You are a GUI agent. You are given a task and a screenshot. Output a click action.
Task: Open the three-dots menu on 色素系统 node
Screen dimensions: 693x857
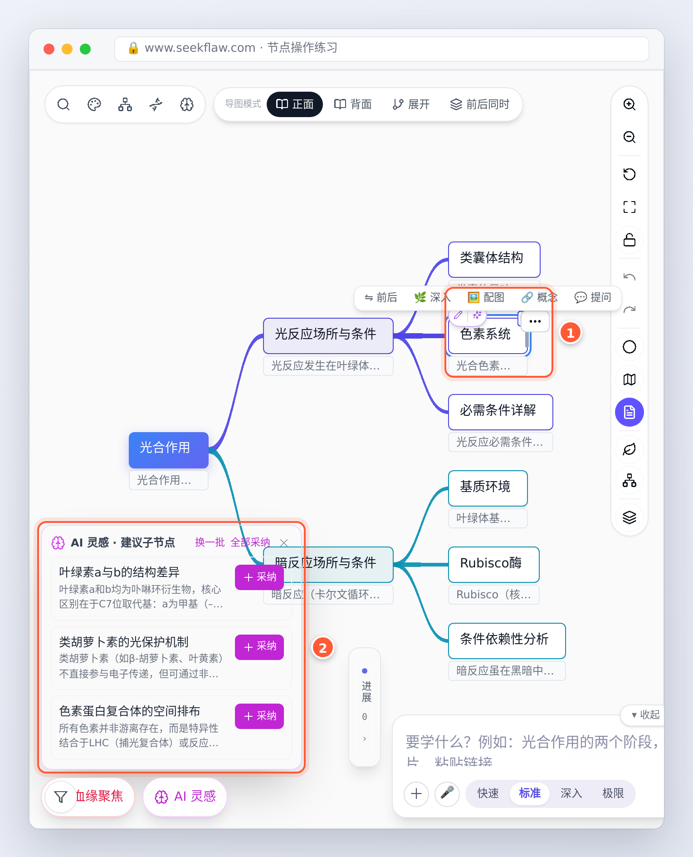click(535, 321)
